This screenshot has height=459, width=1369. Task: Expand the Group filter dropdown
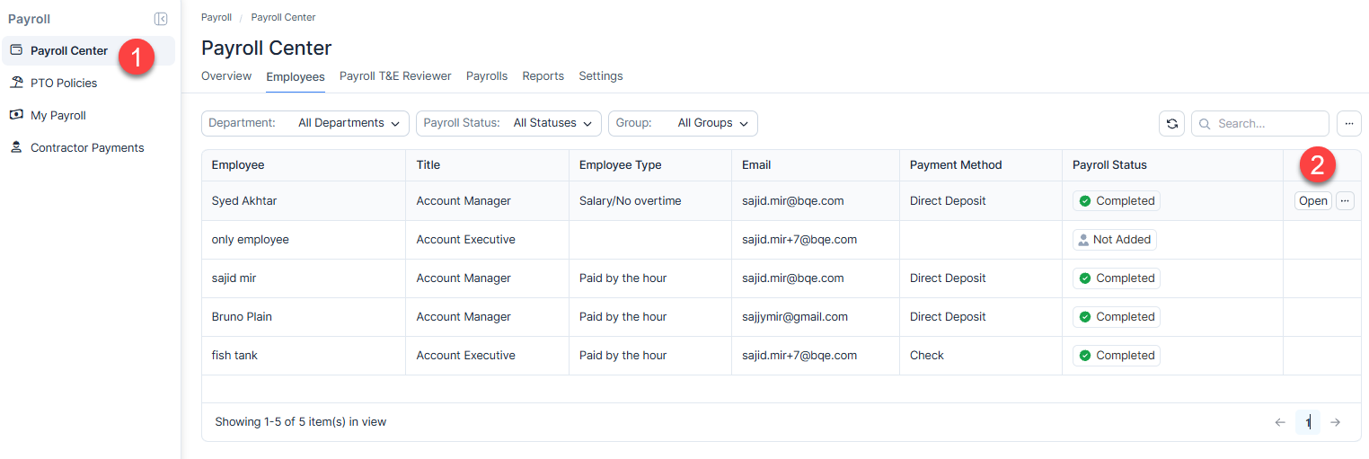[x=683, y=123]
